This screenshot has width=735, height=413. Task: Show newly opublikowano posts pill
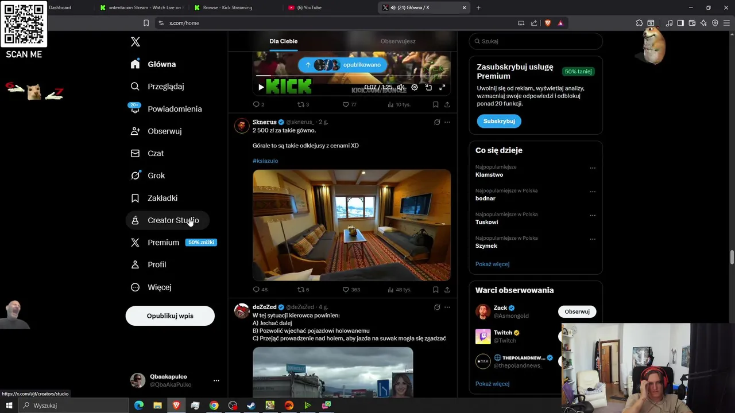(343, 65)
